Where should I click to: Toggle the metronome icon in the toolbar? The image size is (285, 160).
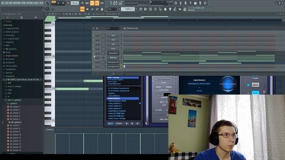[x=82, y=3]
